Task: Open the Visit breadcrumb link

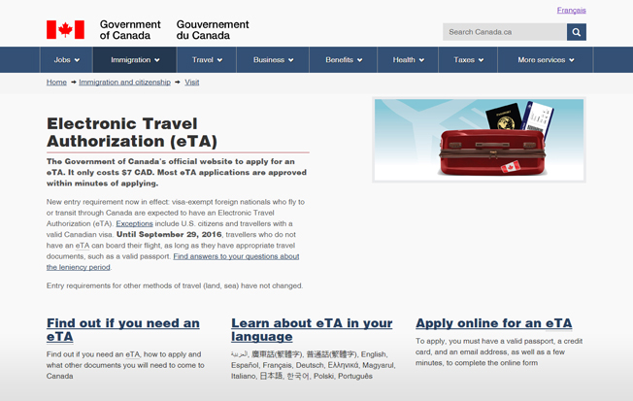Action: [192, 82]
